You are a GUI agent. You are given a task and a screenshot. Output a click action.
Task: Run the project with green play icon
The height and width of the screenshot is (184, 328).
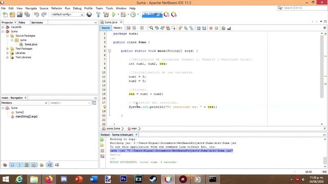pyautogui.click(x=114, y=15)
